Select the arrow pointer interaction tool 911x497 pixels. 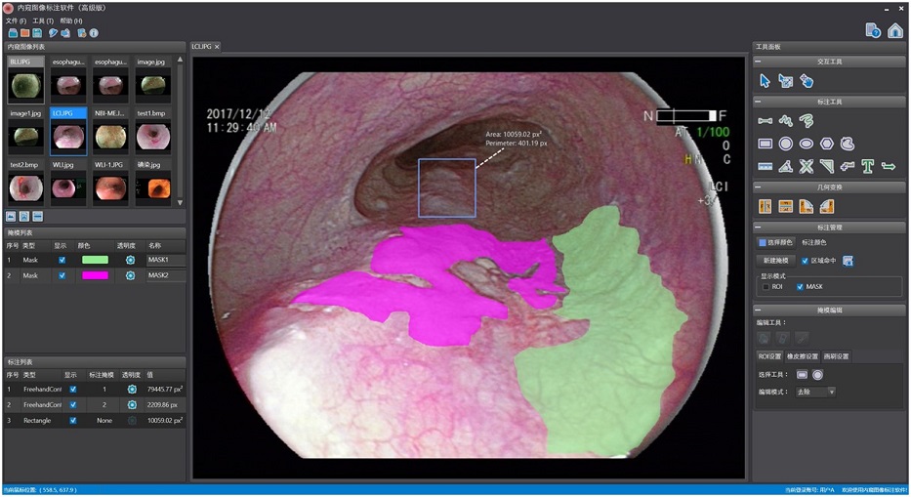click(x=765, y=81)
